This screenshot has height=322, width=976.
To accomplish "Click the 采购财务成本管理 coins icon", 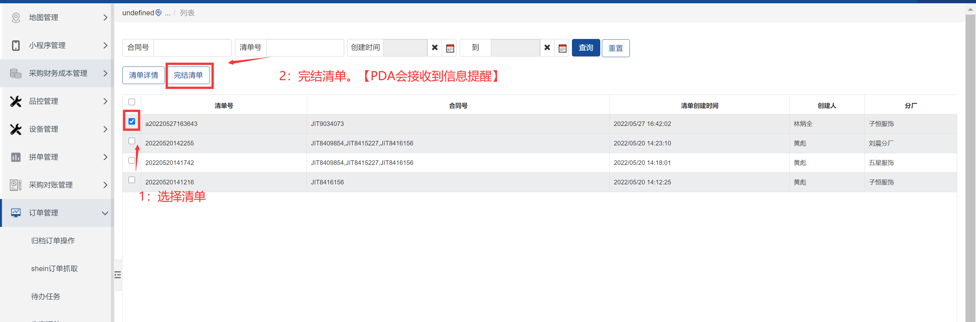I will pos(16,73).
